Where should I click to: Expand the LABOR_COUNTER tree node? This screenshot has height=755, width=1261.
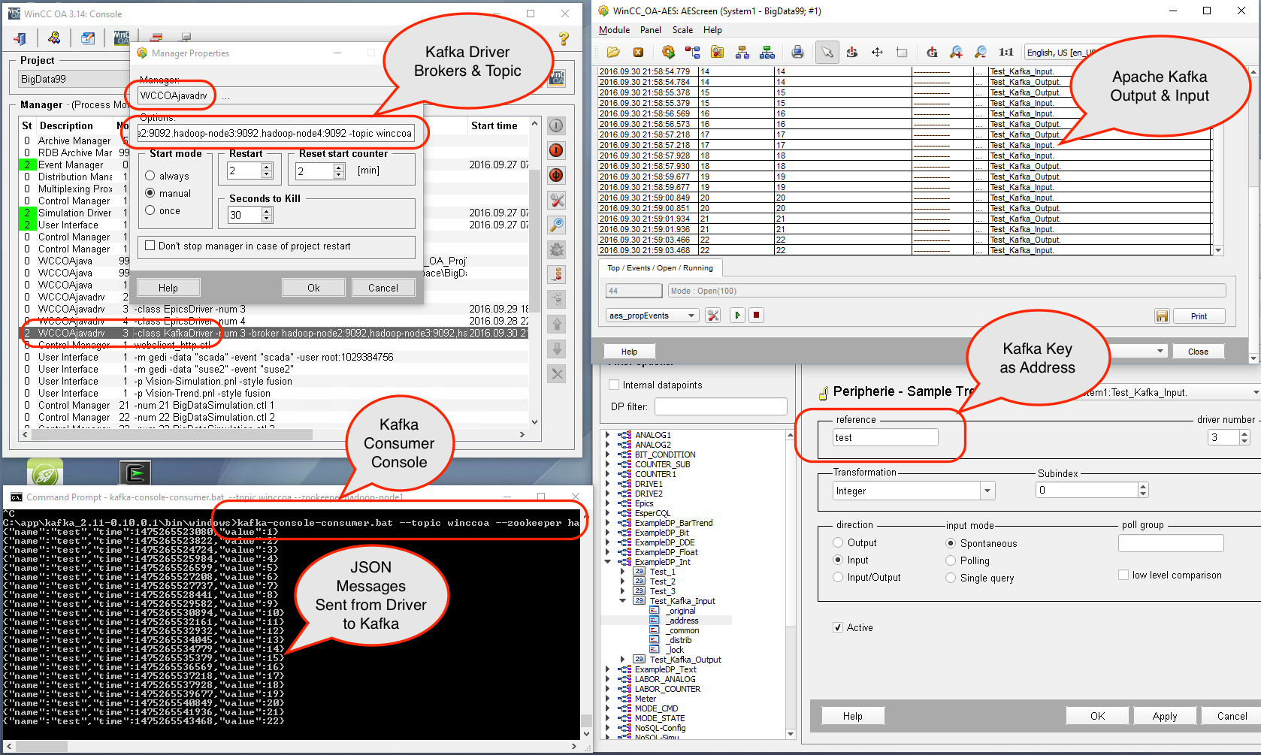(608, 689)
